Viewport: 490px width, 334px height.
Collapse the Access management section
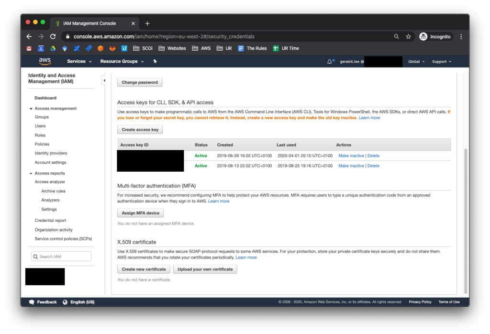point(31,109)
